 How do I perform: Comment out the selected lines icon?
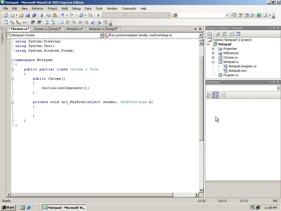click(47, 22)
